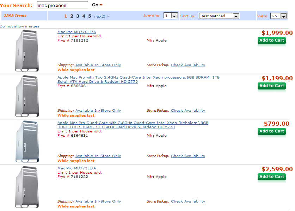Click Frys # 7181212 text
This screenshot has height=211, width=295.
pos(73,41)
